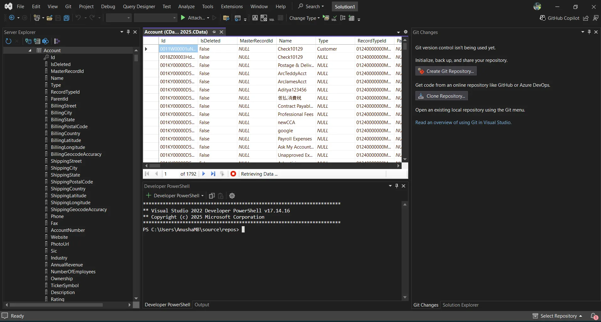Switch to the Solution Explorer tab
This screenshot has height=322, width=601.
pos(460,304)
